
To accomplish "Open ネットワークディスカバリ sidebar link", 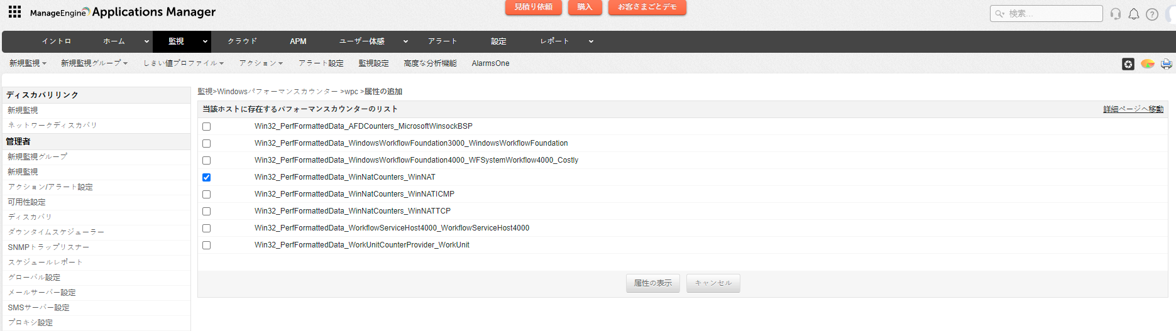I will pos(52,126).
